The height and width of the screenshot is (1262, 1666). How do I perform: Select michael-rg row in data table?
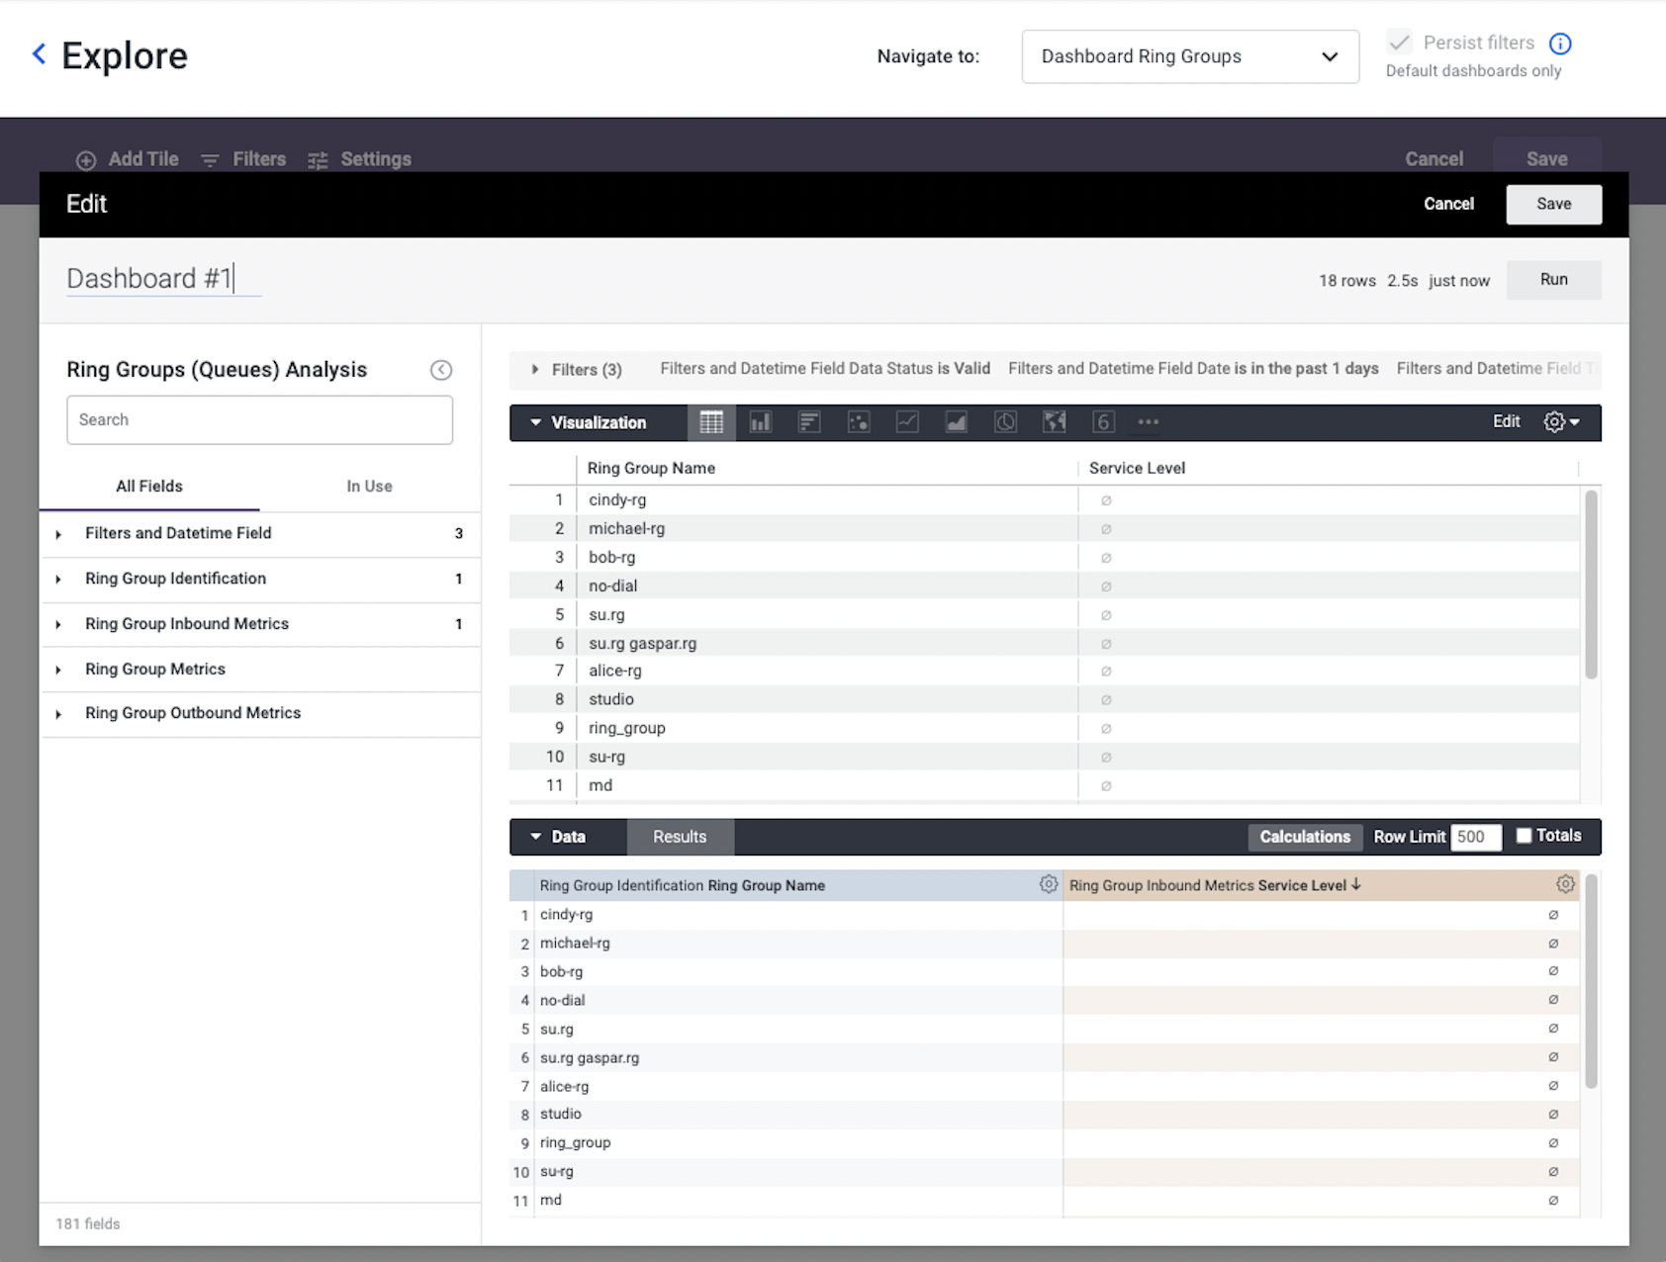click(x=1045, y=944)
